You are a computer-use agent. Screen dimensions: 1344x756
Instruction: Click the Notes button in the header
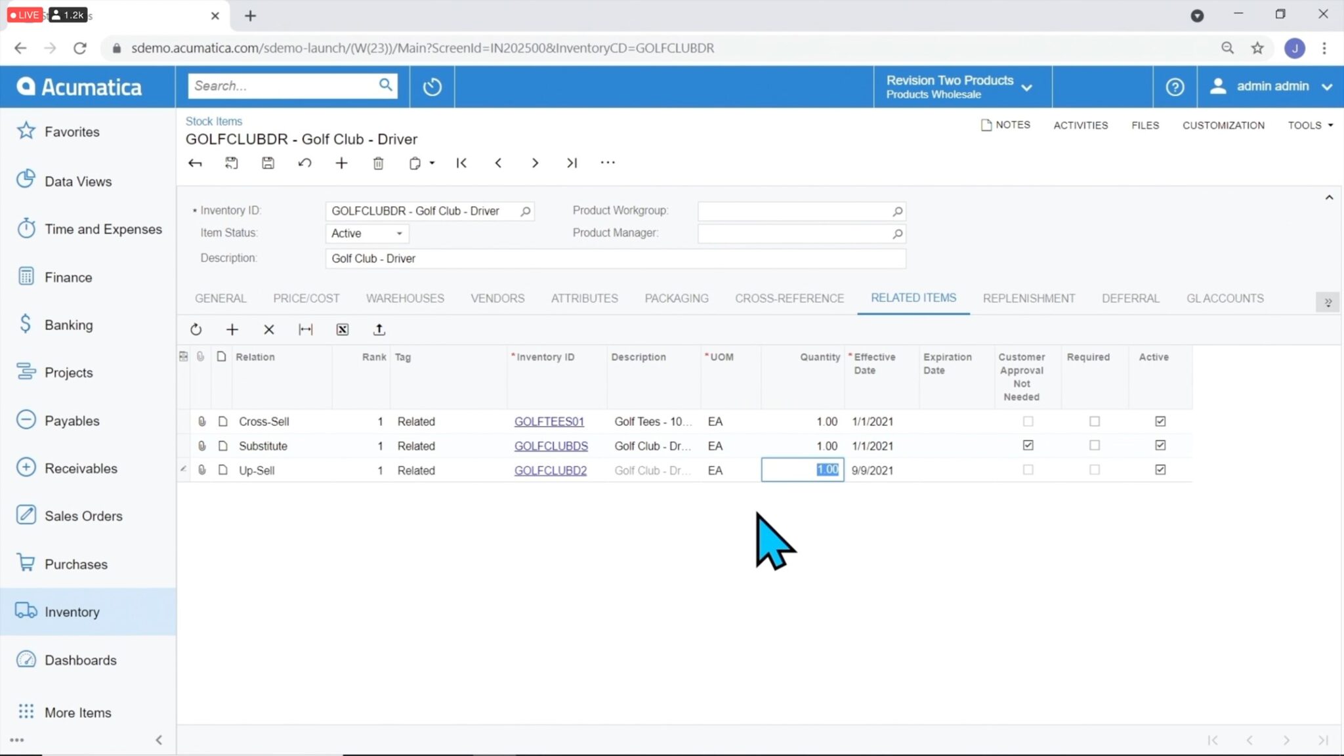(x=1005, y=125)
